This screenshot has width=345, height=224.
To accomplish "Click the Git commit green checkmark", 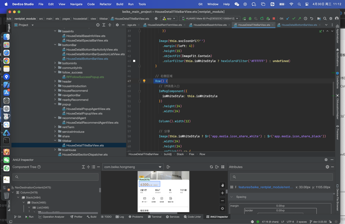I will coord(294,19).
